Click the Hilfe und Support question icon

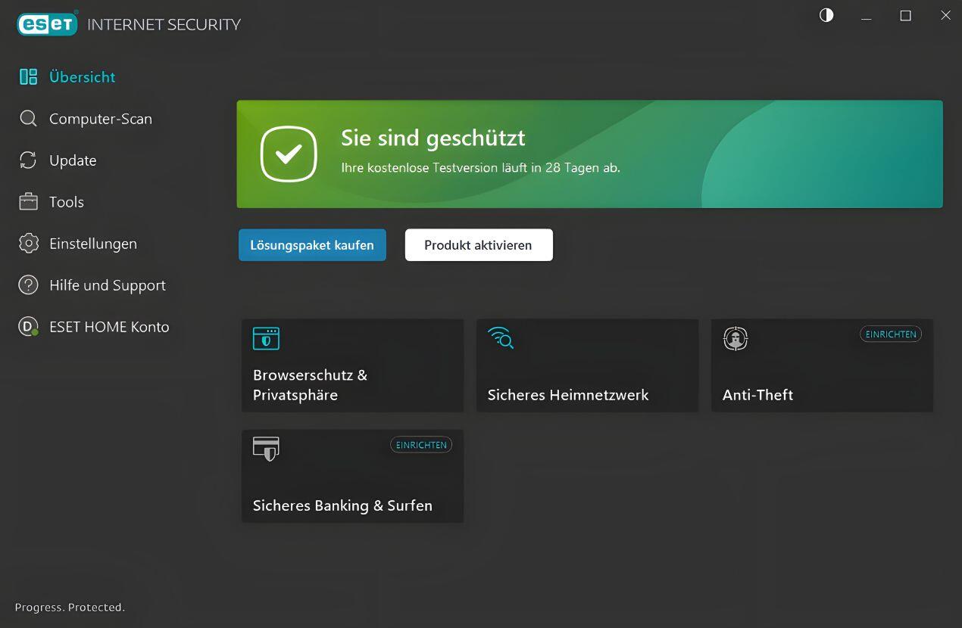(28, 285)
